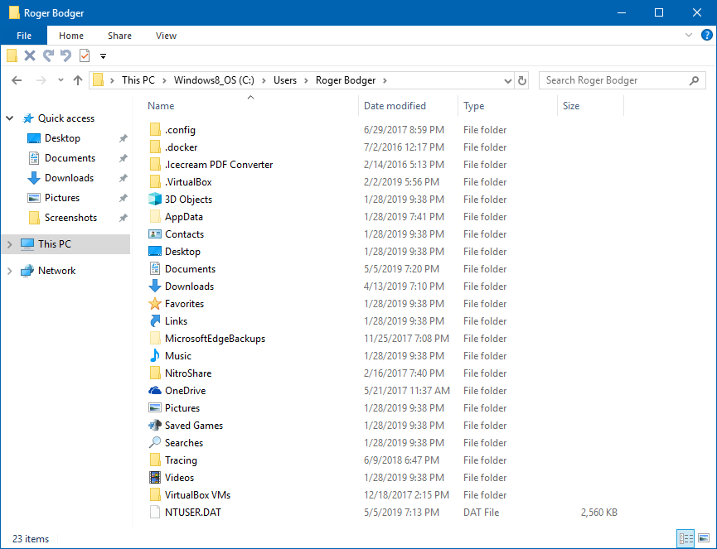The image size is (717, 549).
Task: Open the File menu
Action: (x=24, y=36)
